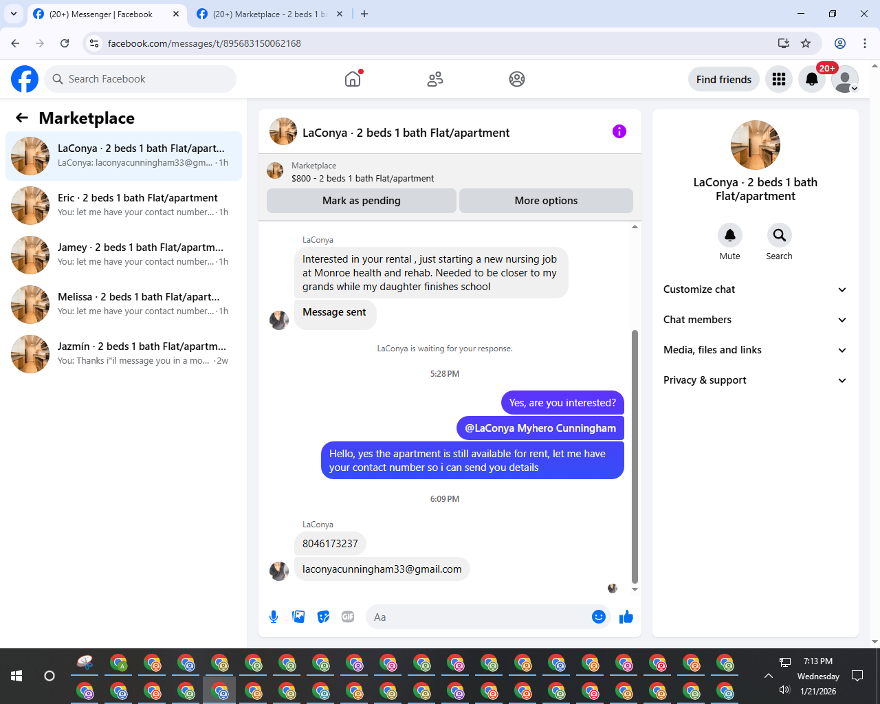Screen dimensions: 880x704
Task: Open the Facebook logo home link
Action: point(25,79)
